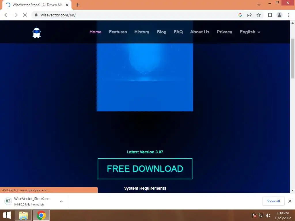
Task: Toggle the browser side panel
Action: (x=270, y=15)
